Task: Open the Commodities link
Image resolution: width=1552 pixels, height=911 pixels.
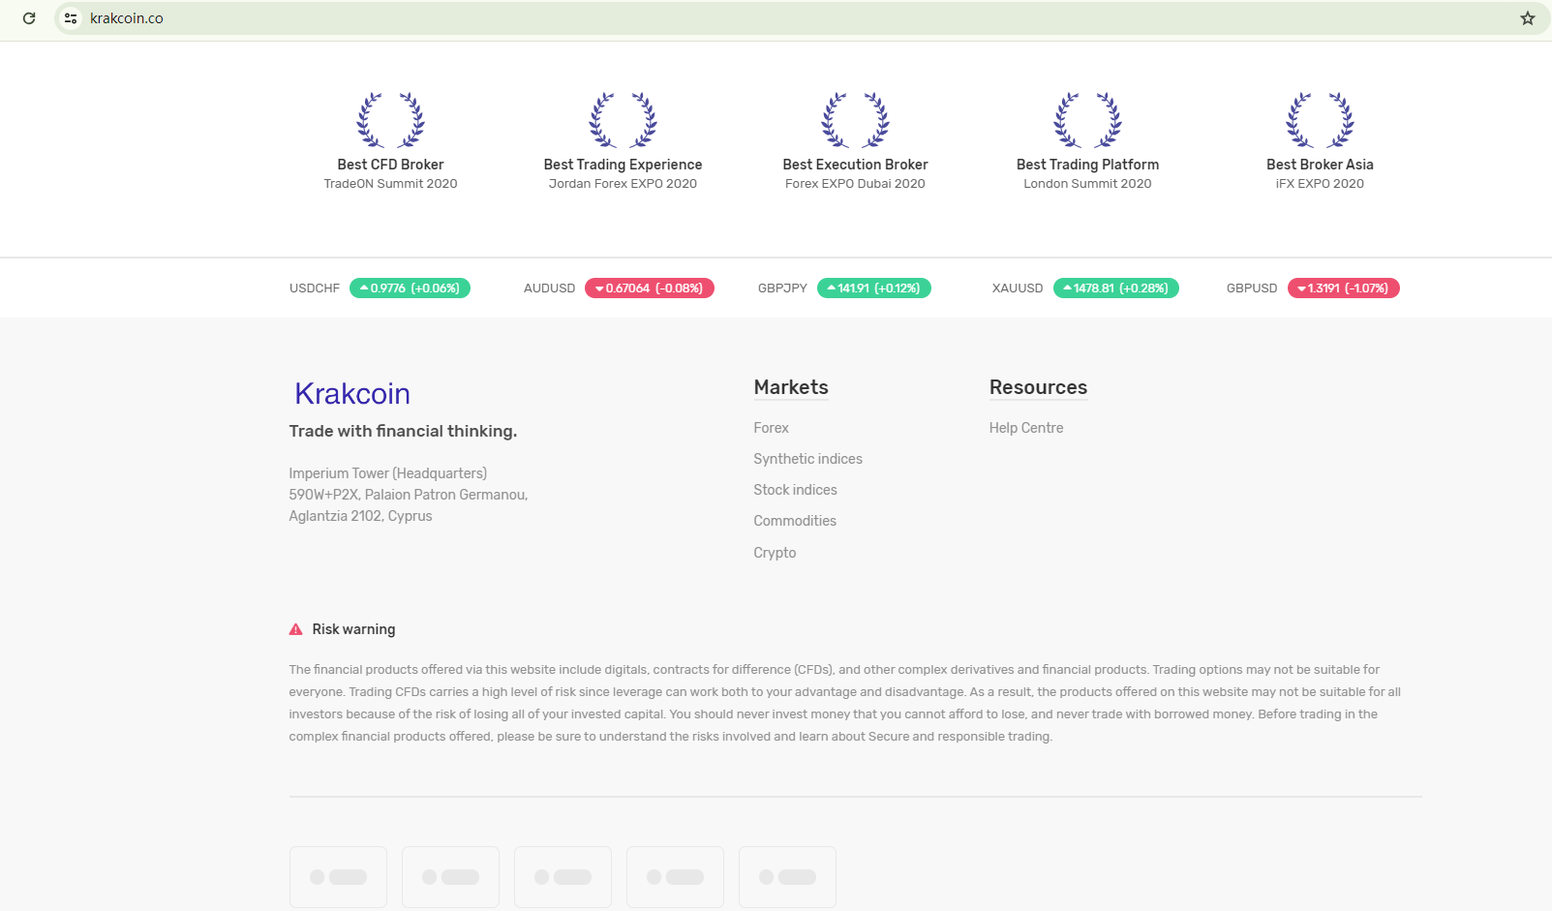Action: coord(795,521)
